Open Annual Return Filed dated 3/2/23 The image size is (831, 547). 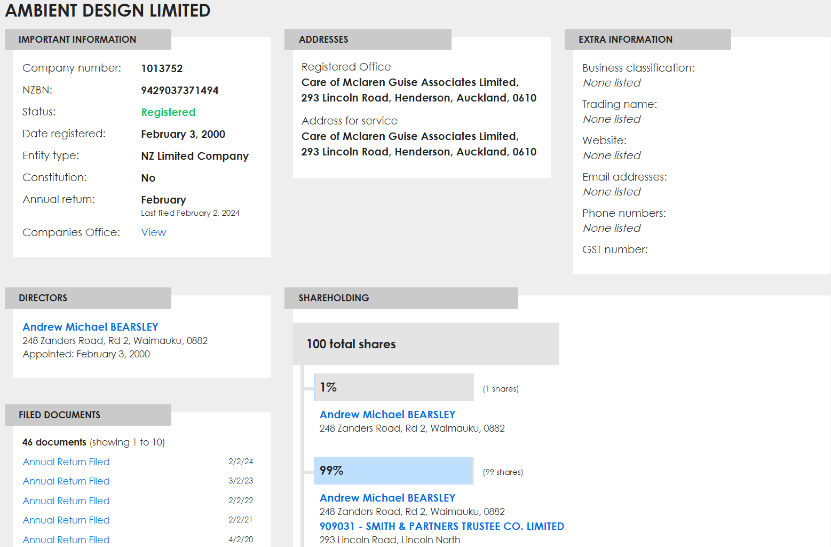[x=66, y=481]
